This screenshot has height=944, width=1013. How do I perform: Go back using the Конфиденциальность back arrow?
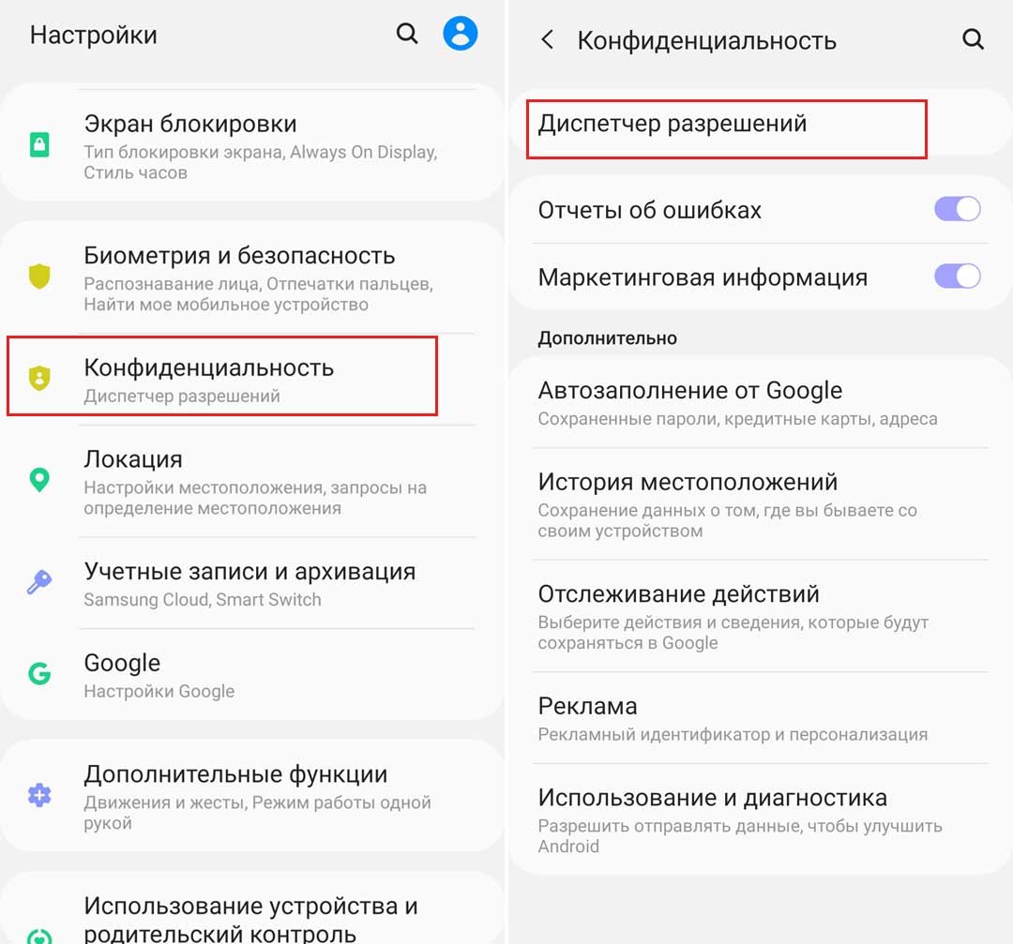tap(548, 39)
